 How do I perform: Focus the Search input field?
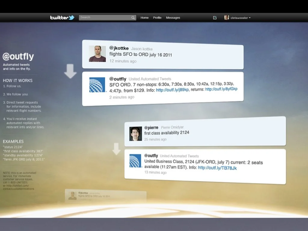(x=107, y=17)
